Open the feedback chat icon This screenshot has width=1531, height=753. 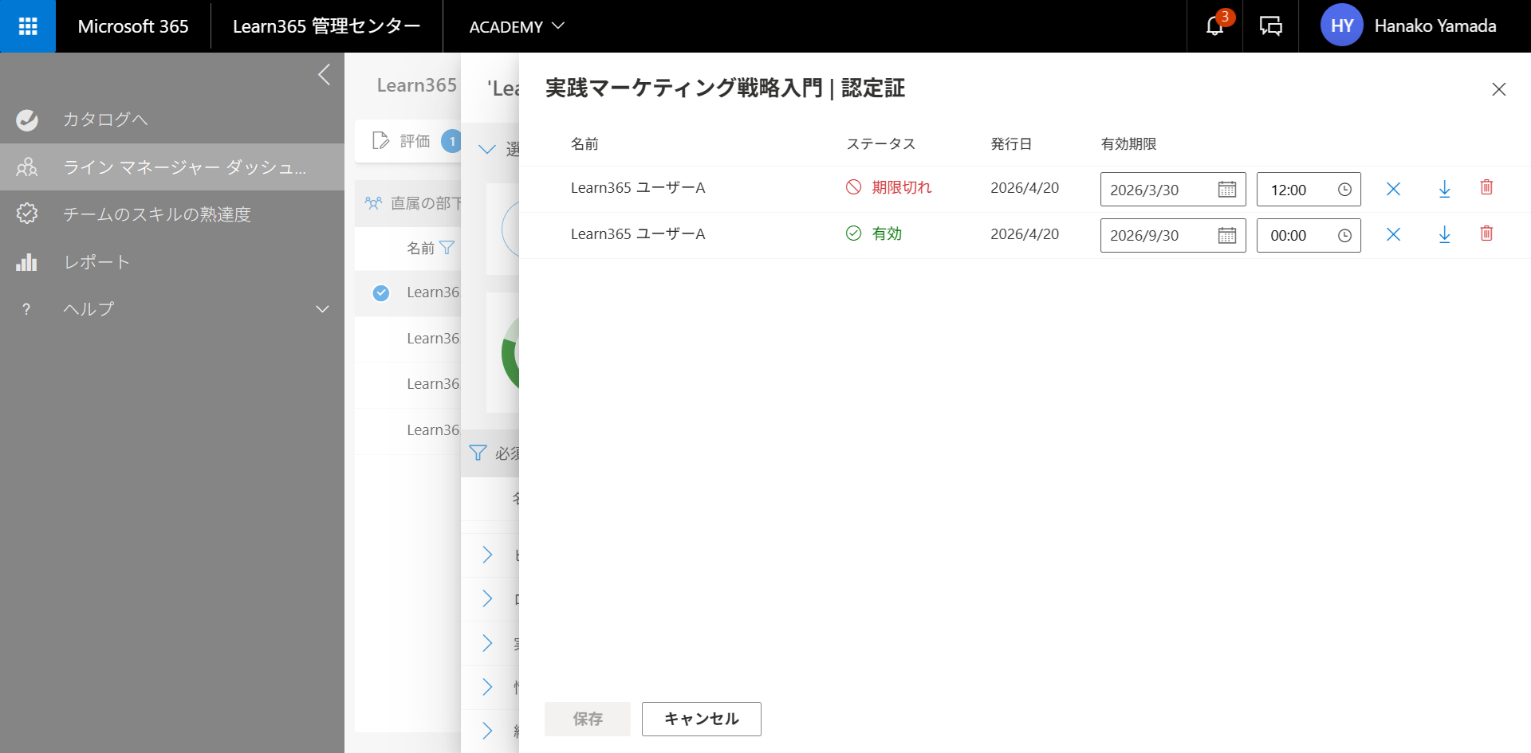1270,26
